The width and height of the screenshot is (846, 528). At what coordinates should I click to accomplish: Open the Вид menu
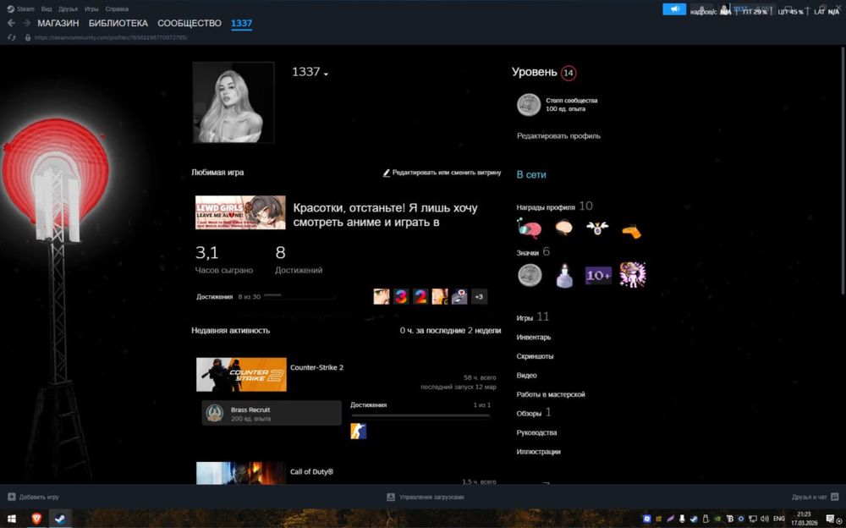pos(47,9)
